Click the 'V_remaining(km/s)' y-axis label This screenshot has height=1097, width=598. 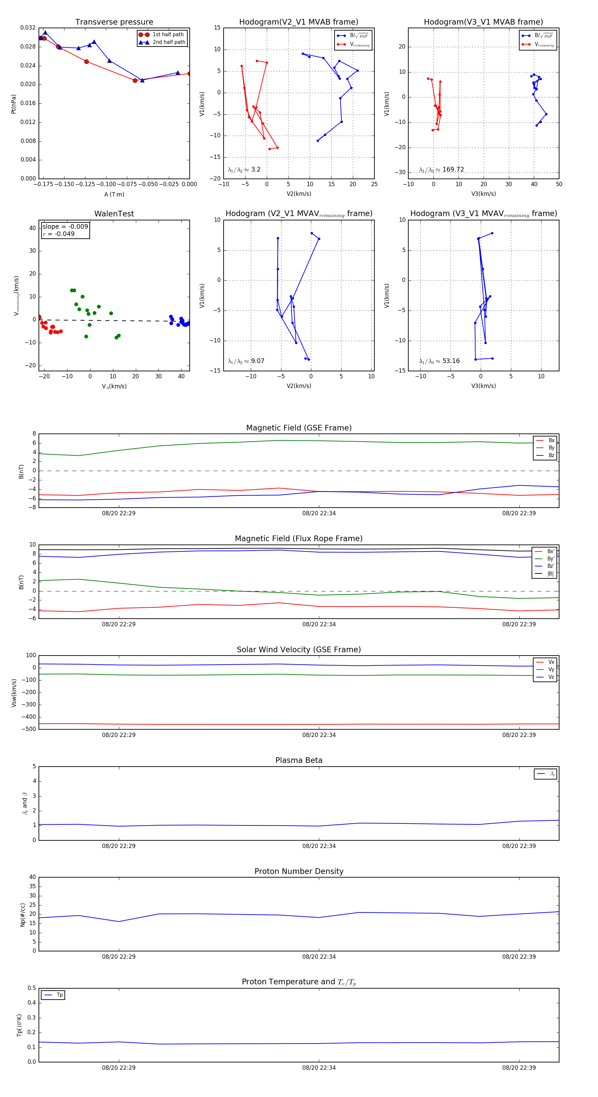(x=16, y=296)
